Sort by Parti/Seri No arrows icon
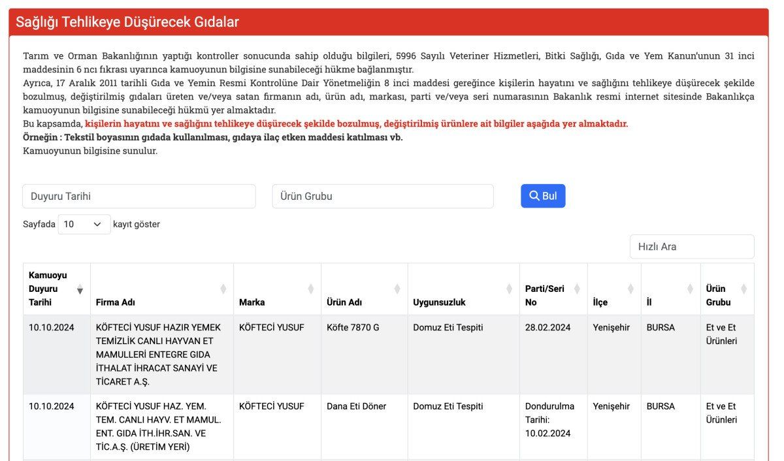 [578, 289]
